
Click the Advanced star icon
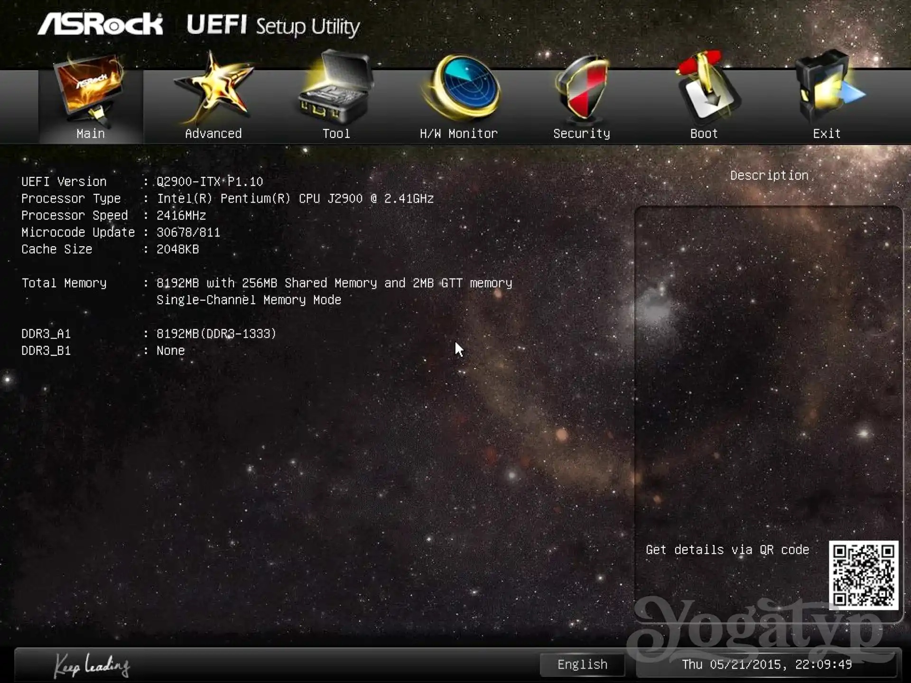(214, 89)
